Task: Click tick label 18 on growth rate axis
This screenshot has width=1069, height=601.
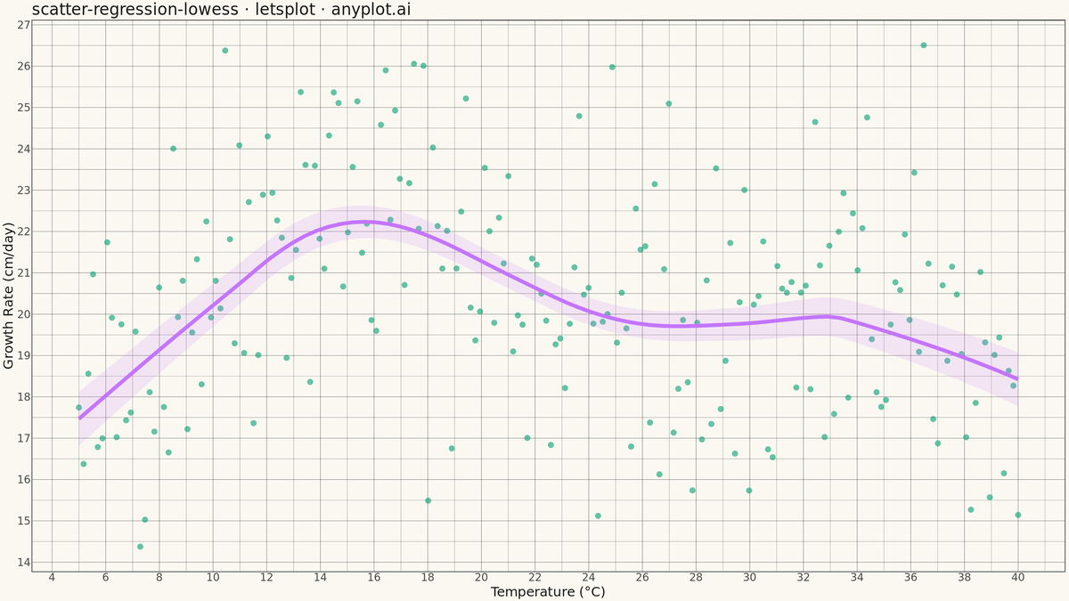Action: (x=24, y=397)
